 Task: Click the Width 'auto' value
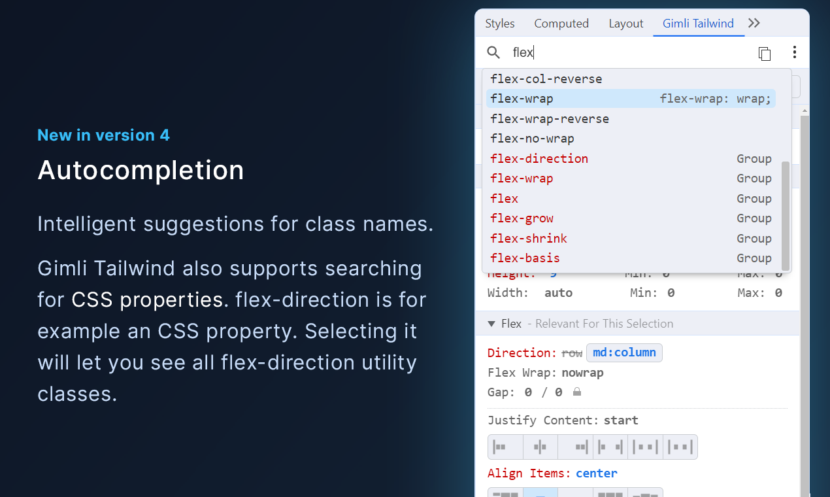pos(558,293)
